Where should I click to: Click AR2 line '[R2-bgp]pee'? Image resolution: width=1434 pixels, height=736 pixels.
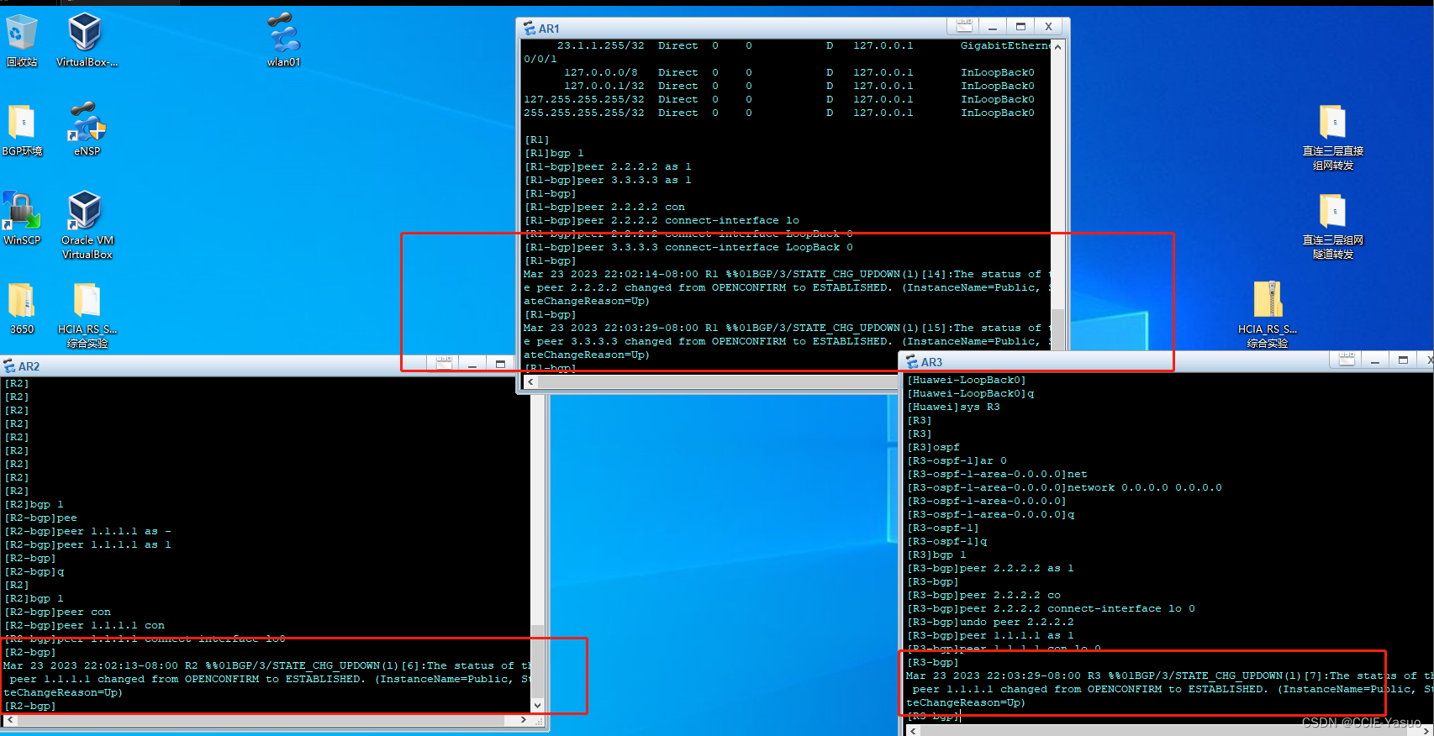[x=41, y=518]
